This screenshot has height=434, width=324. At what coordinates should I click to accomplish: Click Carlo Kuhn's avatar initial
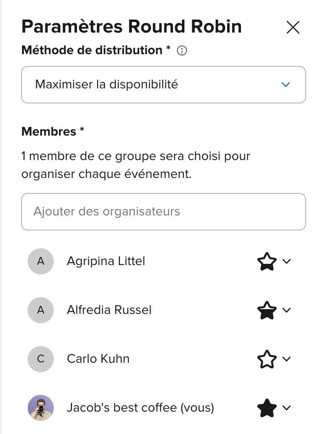(x=41, y=359)
